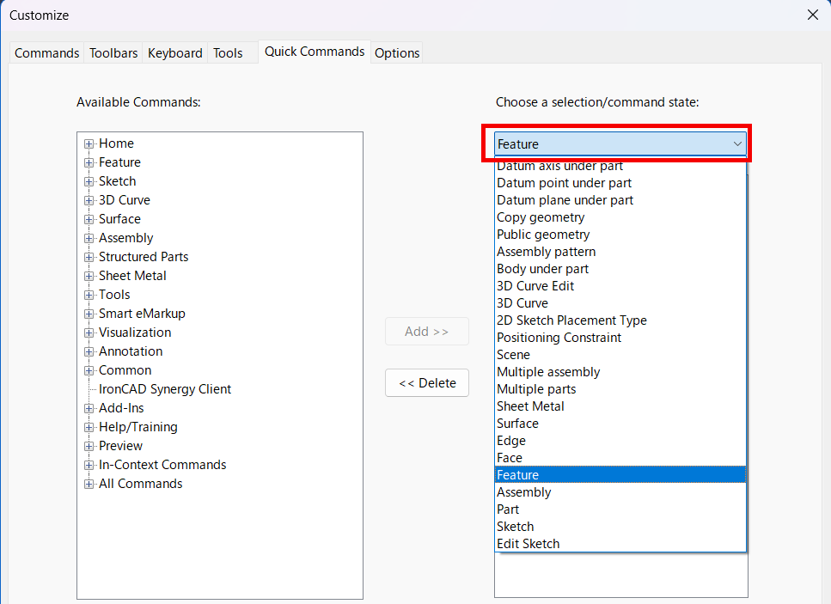Image resolution: width=831 pixels, height=604 pixels.
Task: Close the Customize dialog
Action: (x=812, y=15)
